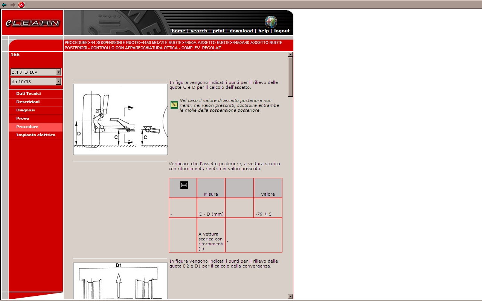Click the rear suspension C and D diagram

click(x=120, y=119)
